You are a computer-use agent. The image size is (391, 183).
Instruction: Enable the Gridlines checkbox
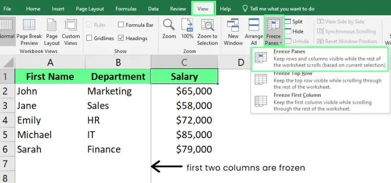coord(89,38)
